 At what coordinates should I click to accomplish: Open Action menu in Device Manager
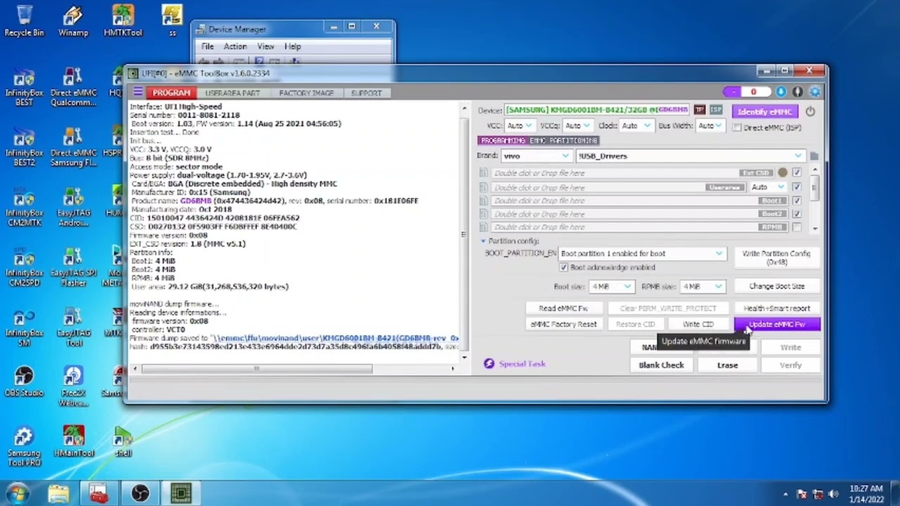(235, 46)
